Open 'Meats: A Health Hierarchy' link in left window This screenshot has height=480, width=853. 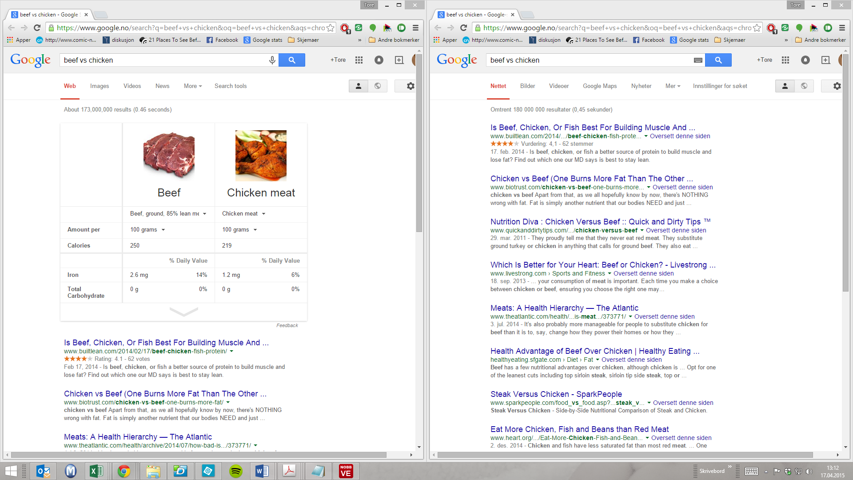(138, 437)
